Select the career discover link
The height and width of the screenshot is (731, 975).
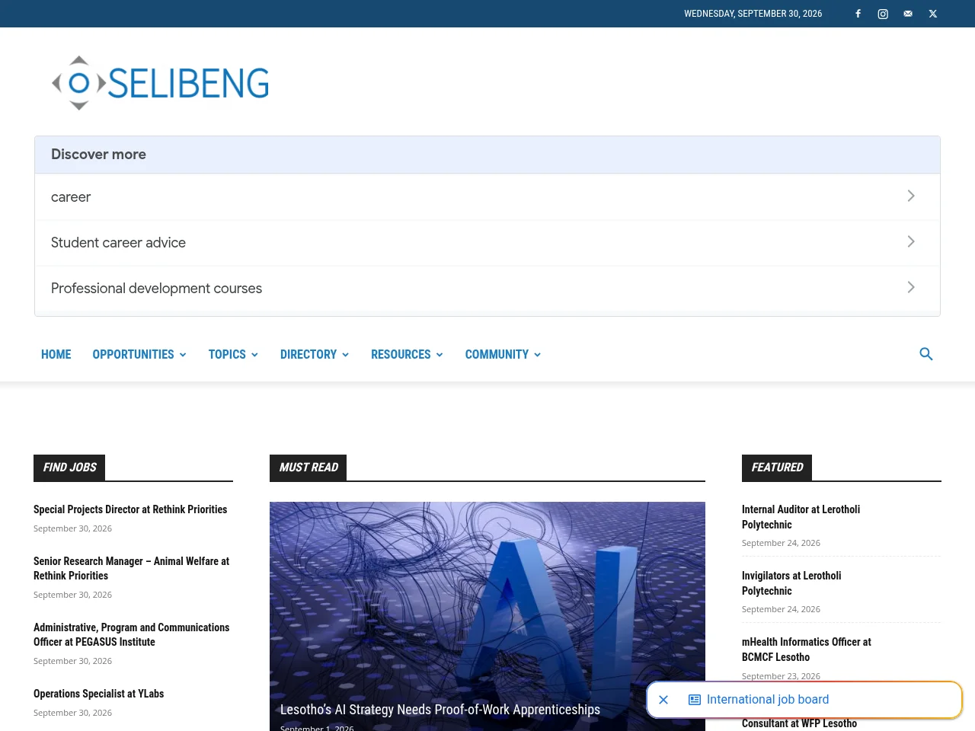click(71, 197)
